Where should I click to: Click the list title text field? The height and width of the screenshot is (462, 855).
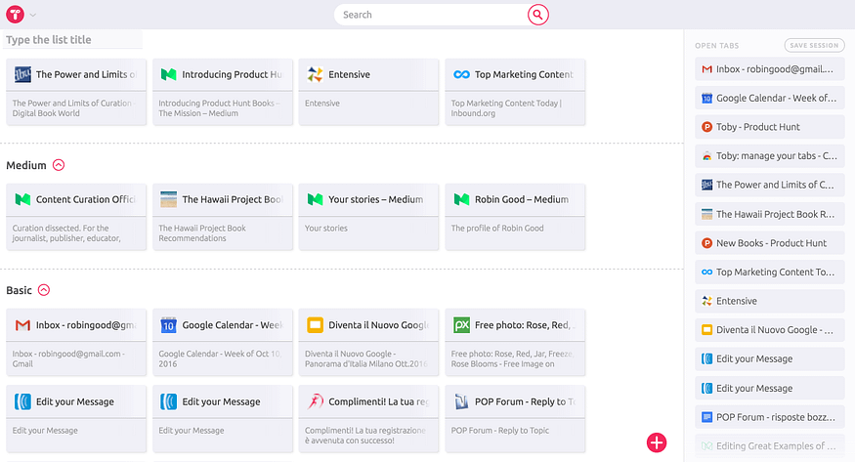pos(73,40)
